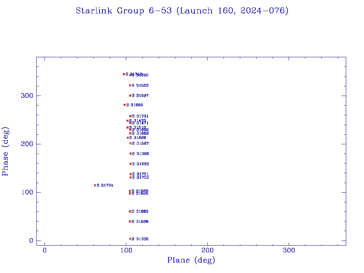Click the 300 tick label on Plane axis
364x273 pixels.
point(289,250)
